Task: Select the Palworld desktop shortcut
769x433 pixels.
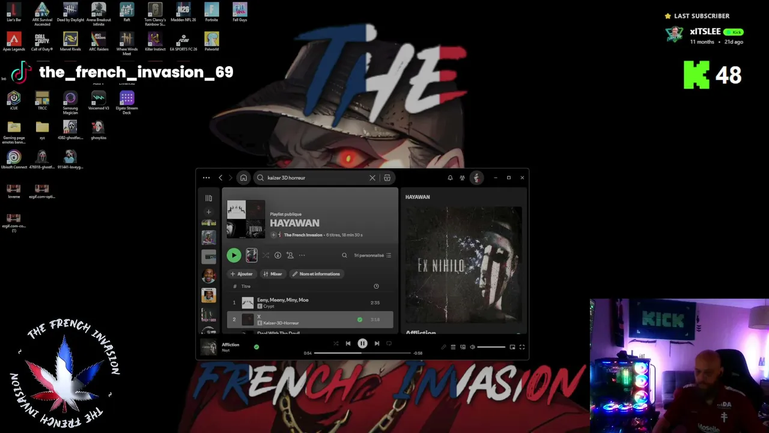Action: point(211,42)
